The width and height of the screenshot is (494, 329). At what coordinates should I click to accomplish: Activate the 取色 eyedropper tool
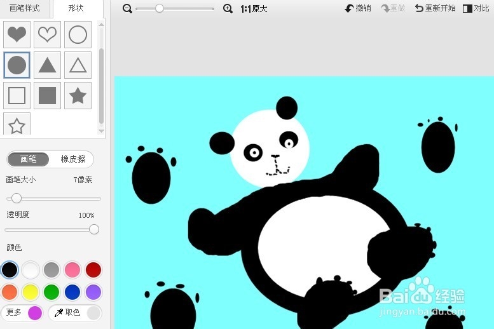click(x=75, y=312)
